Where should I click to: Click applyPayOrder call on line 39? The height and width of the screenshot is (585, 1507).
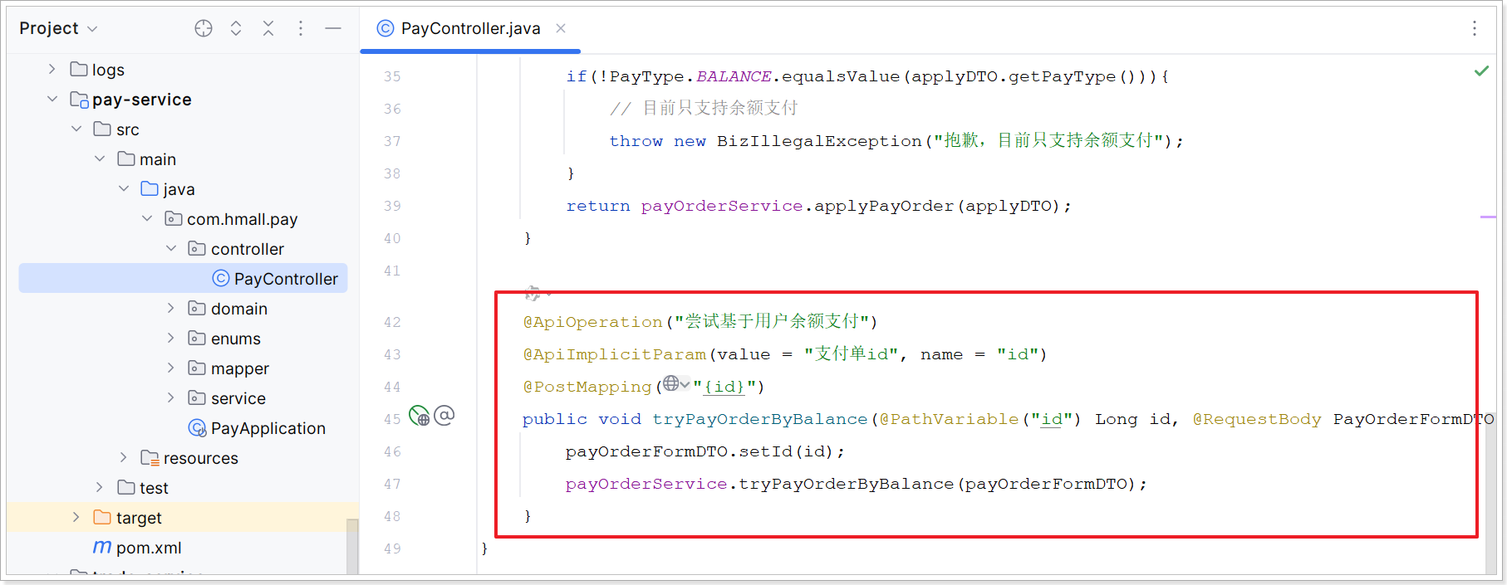coord(884,207)
